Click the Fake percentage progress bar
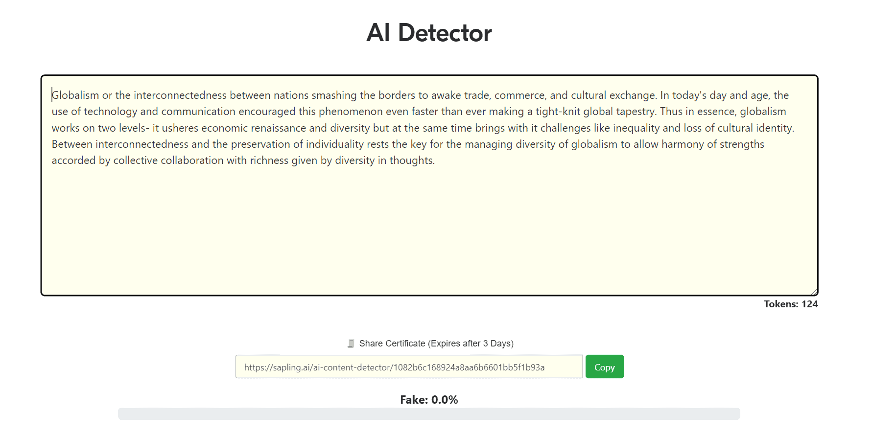Image resolution: width=872 pixels, height=436 pixels. point(429,414)
